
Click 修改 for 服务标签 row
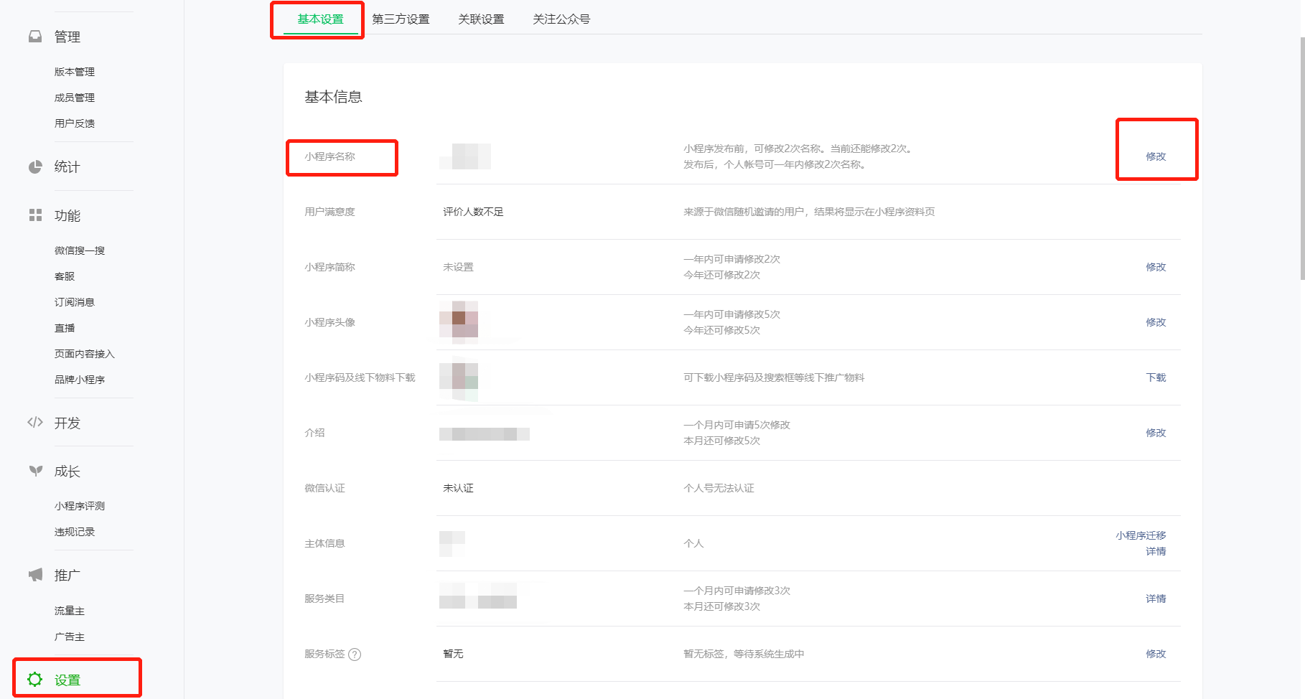pos(1156,654)
